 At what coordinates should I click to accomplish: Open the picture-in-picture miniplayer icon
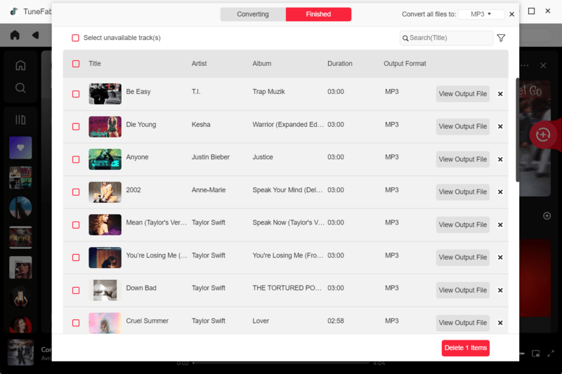[536, 354]
